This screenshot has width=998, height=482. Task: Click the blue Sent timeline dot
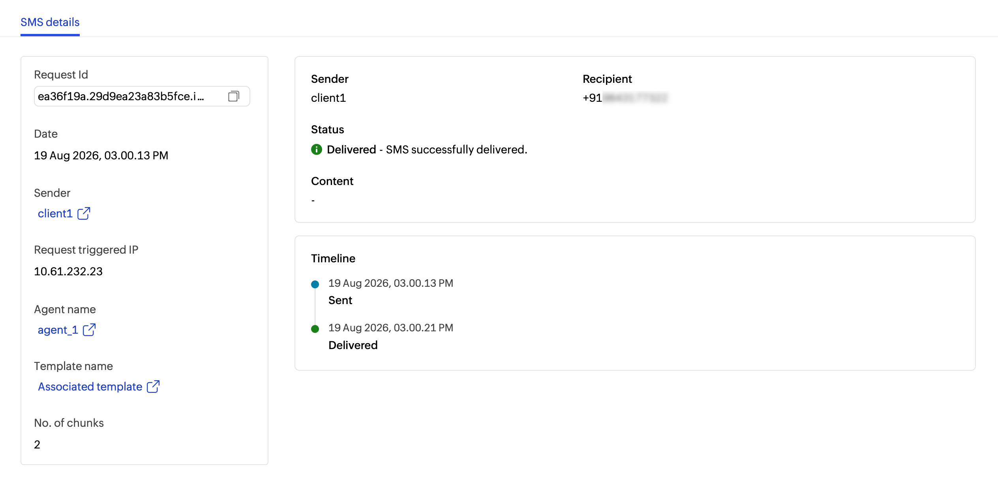pyautogui.click(x=315, y=284)
